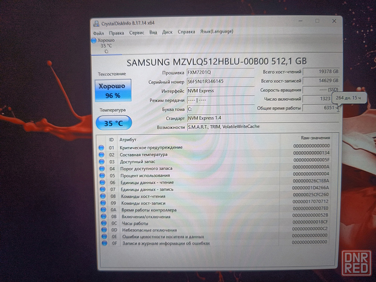This screenshot has height=282, width=376.
Task: Open the Файл menu
Action: (x=98, y=33)
